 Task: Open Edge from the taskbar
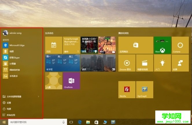[80, 122]
